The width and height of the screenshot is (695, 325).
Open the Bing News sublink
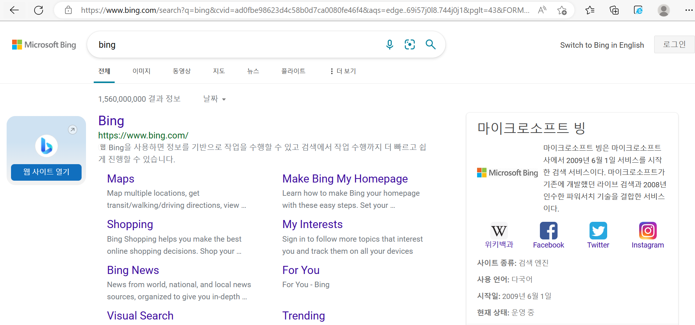pos(133,270)
